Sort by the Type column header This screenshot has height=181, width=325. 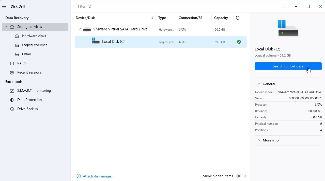162,18
